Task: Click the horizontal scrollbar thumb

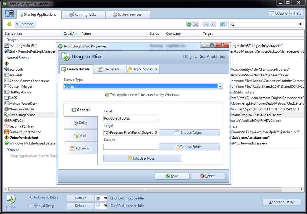Action: [x=145, y=189]
